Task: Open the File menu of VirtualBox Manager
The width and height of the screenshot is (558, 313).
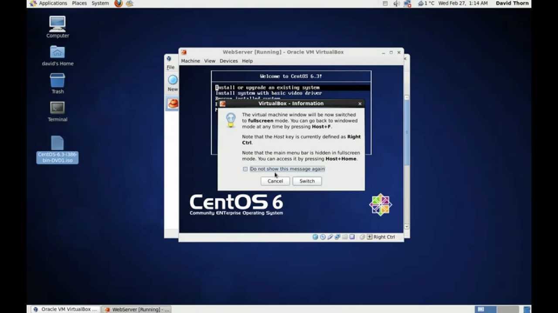Action: (170, 67)
